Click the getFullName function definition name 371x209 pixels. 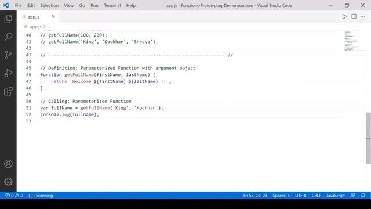[x=79, y=75]
